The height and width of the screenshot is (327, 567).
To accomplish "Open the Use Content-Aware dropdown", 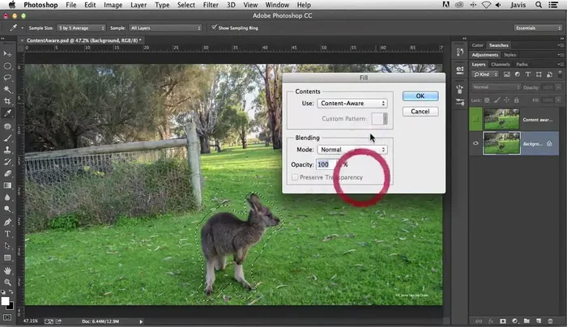I will pos(352,104).
